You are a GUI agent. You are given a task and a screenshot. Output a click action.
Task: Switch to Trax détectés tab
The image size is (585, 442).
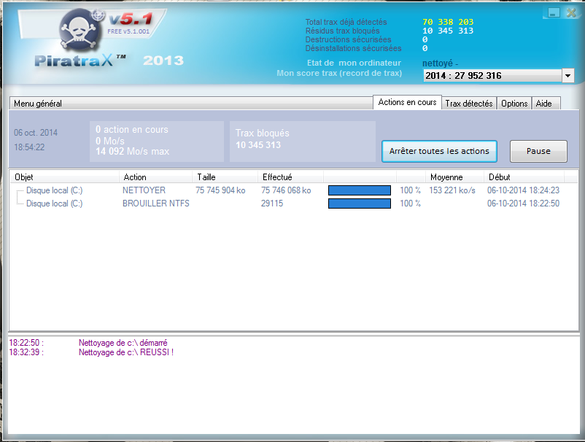[469, 104]
